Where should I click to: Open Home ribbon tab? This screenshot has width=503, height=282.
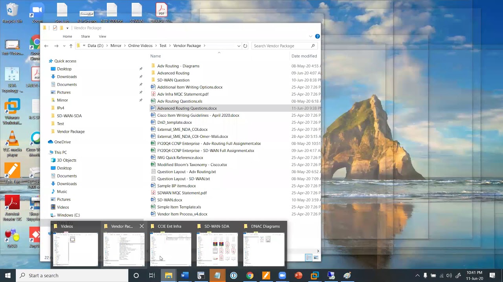tap(67, 36)
